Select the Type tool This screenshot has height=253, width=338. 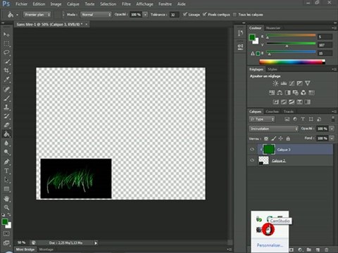[6, 171]
